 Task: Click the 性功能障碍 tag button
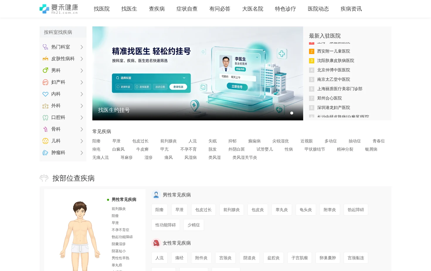coord(166,225)
